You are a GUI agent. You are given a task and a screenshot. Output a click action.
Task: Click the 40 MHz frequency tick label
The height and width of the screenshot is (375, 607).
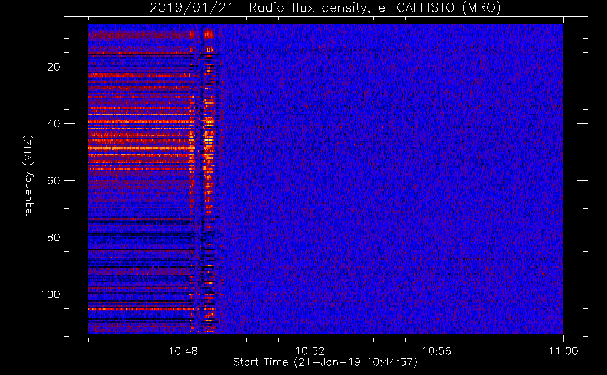point(54,124)
